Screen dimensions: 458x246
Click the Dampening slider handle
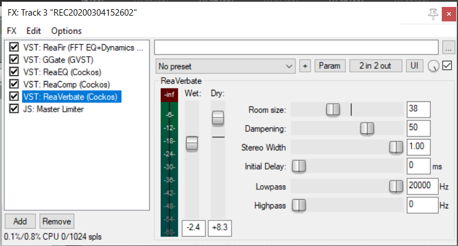367,128
